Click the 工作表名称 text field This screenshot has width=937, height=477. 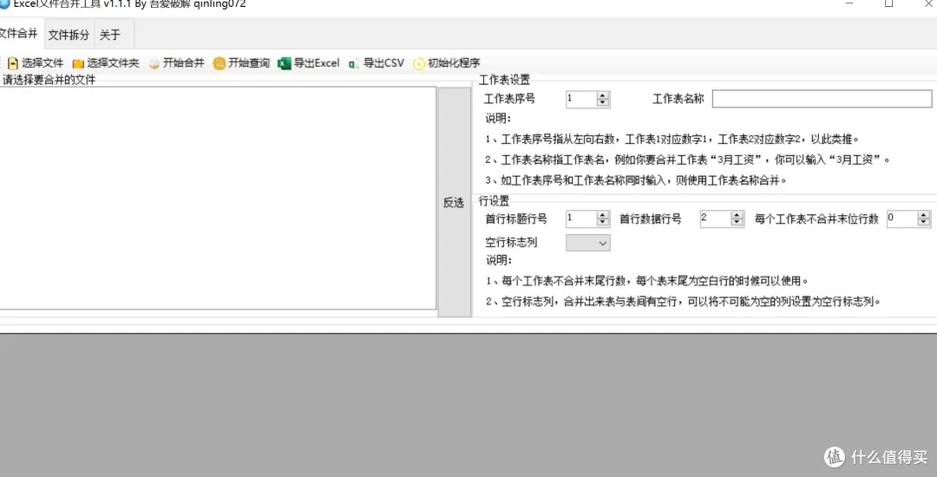822,99
